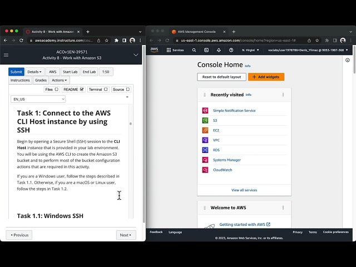Launch the CloudShell icon in AWS header
This screenshot has height=267, width=356.
(206, 50)
